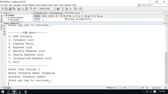Click the Cut scissors icon
Viewport: 168px width, 94px height.
tap(19, 9)
